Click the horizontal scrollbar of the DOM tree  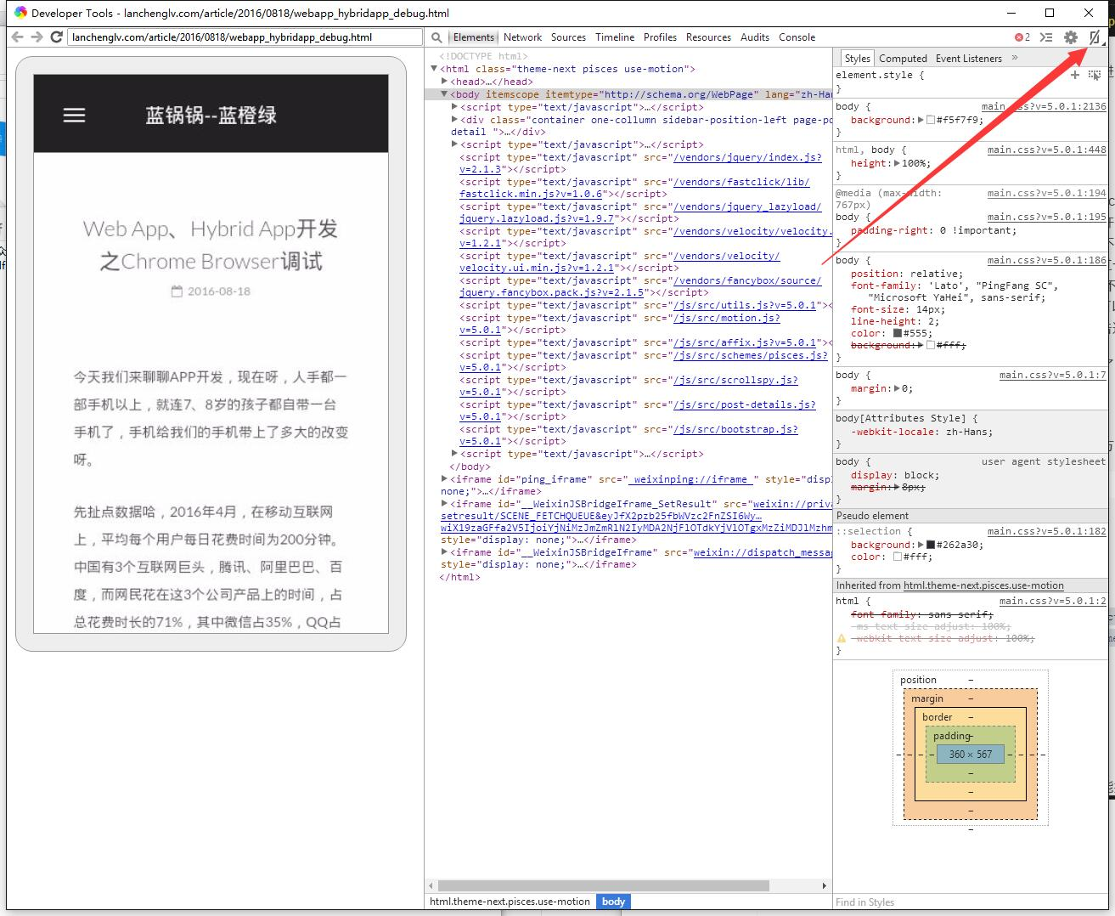(604, 885)
